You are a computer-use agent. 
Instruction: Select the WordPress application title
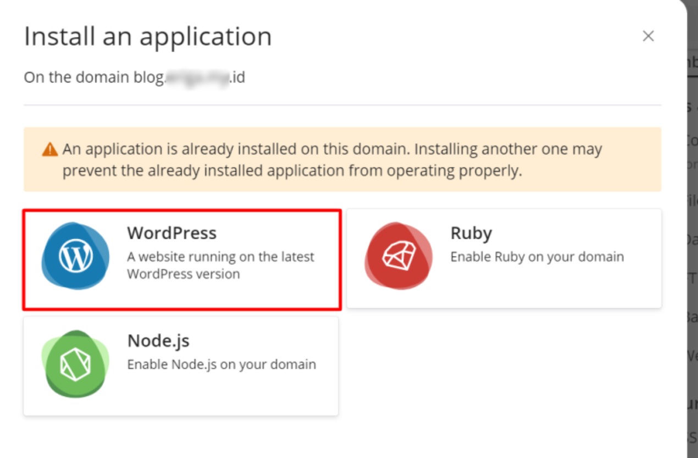coord(172,233)
